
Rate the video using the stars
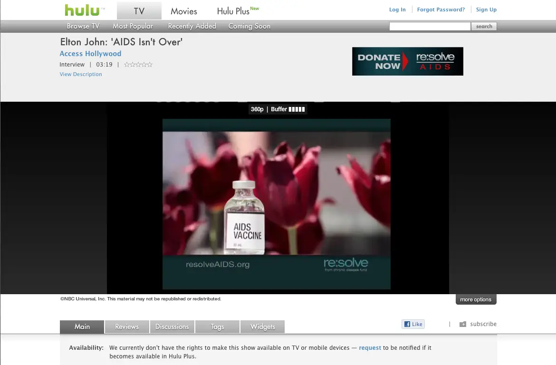coord(138,65)
